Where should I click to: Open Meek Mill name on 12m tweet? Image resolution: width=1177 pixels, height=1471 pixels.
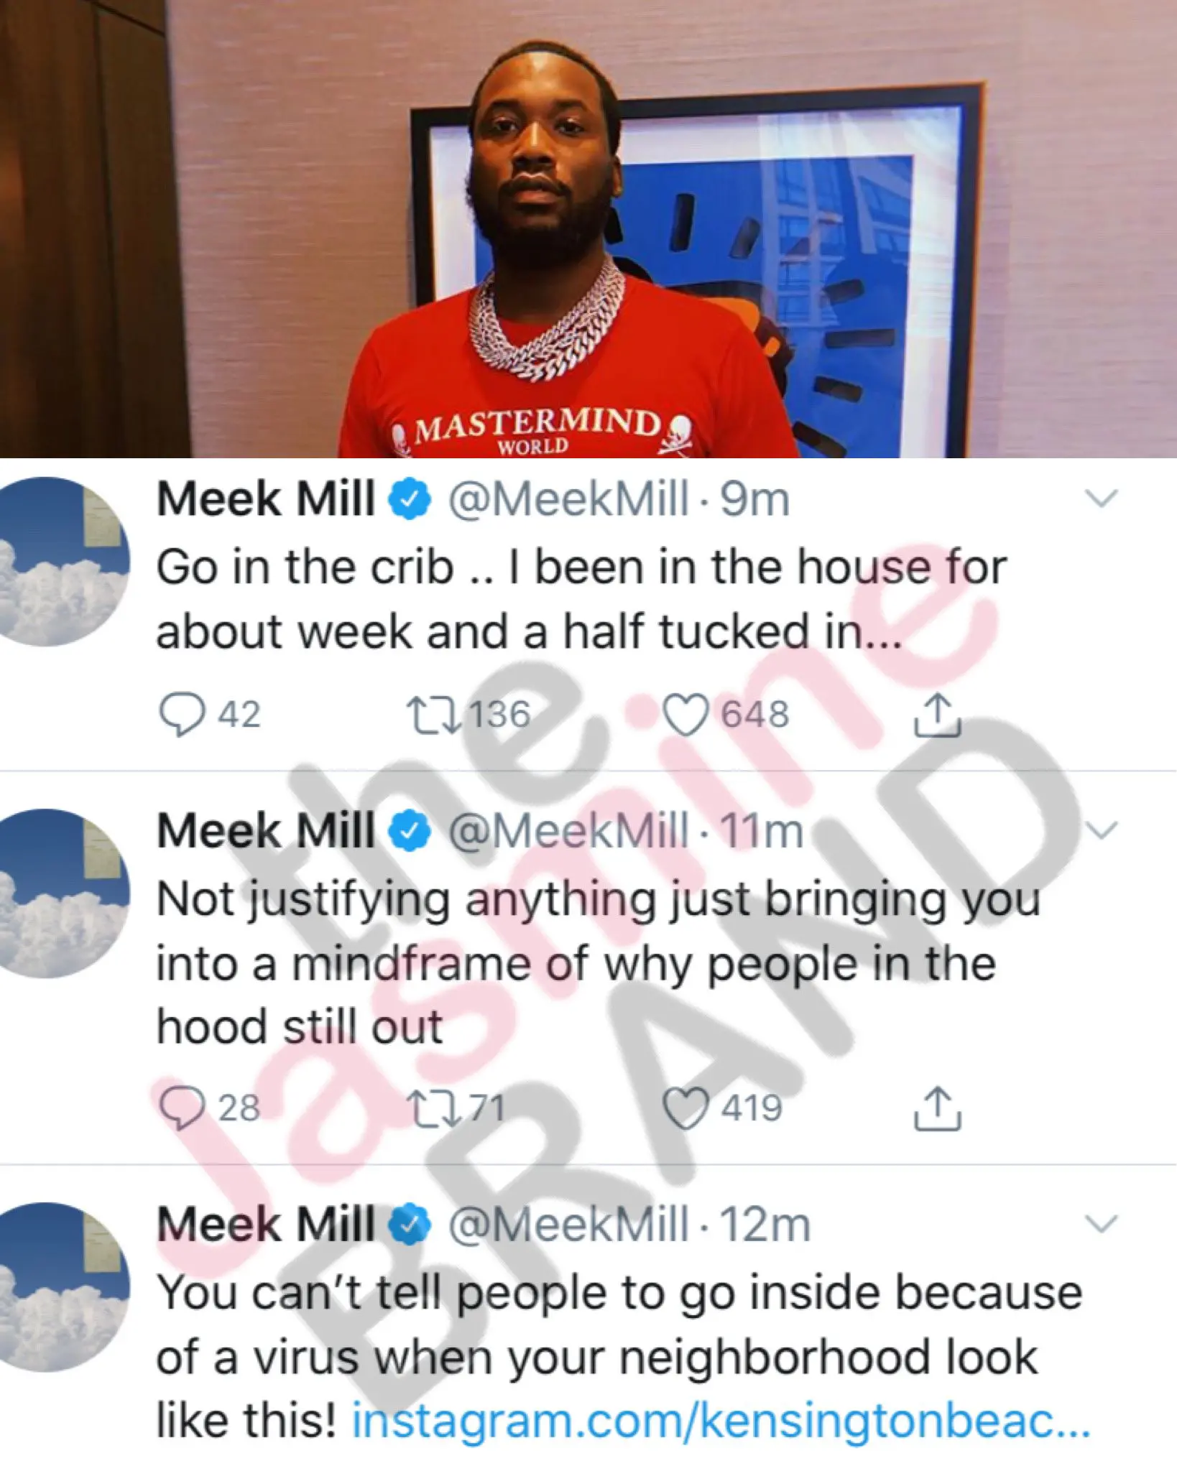click(x=266, y=1224)
